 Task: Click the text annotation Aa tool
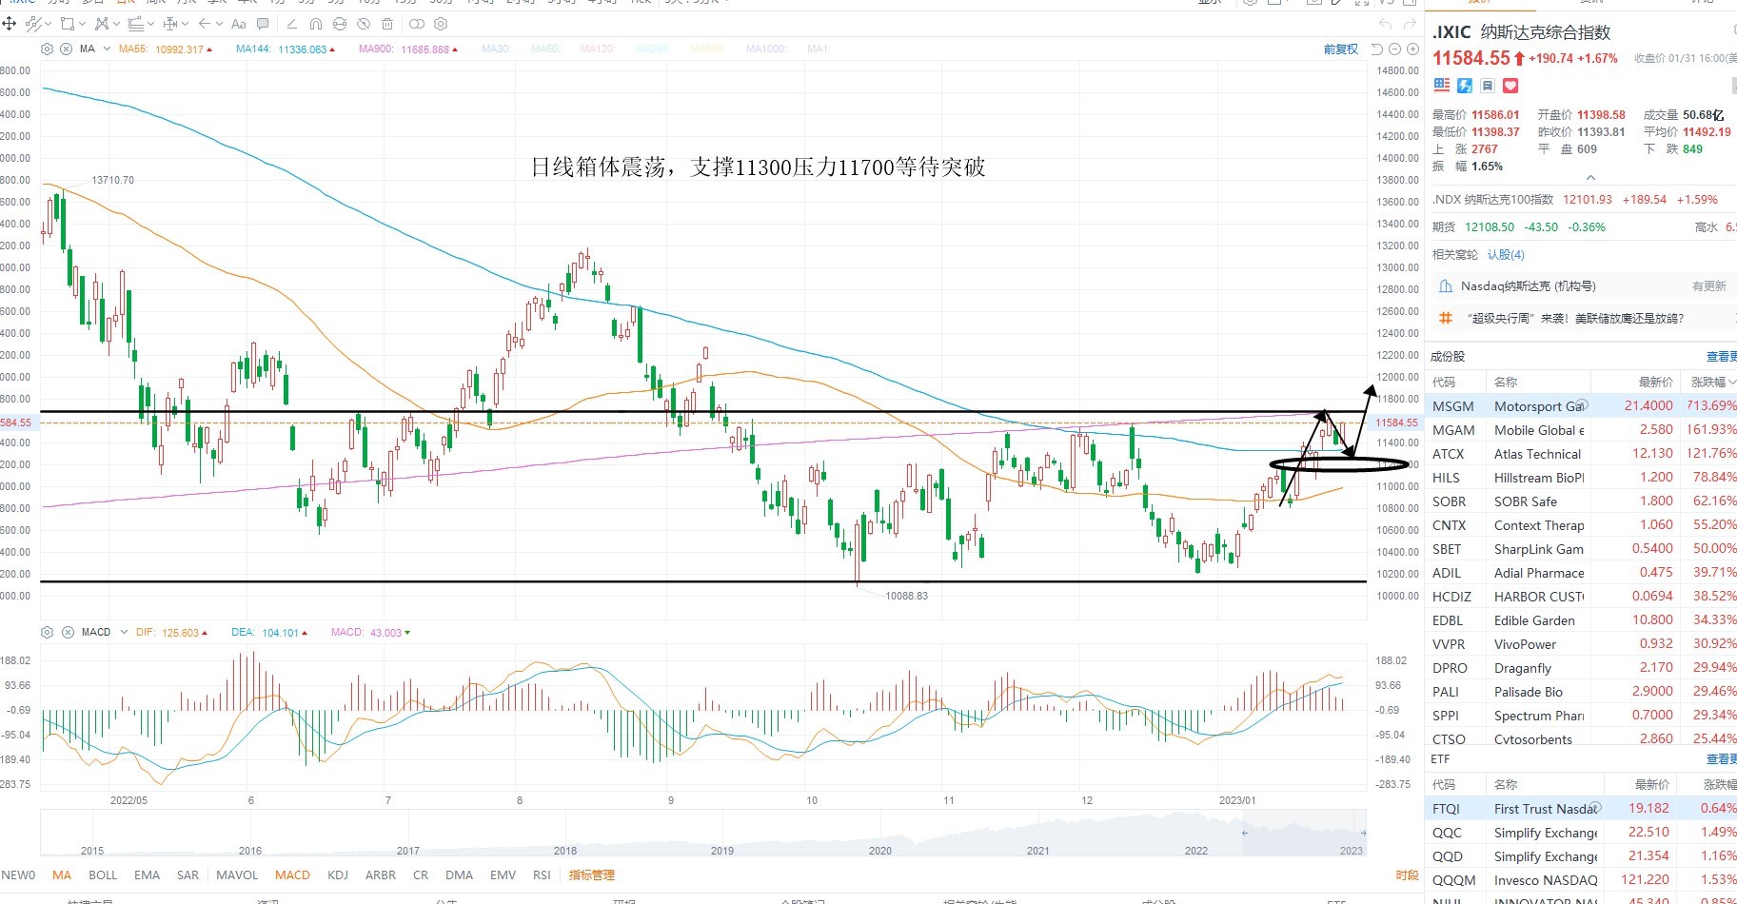238,24
